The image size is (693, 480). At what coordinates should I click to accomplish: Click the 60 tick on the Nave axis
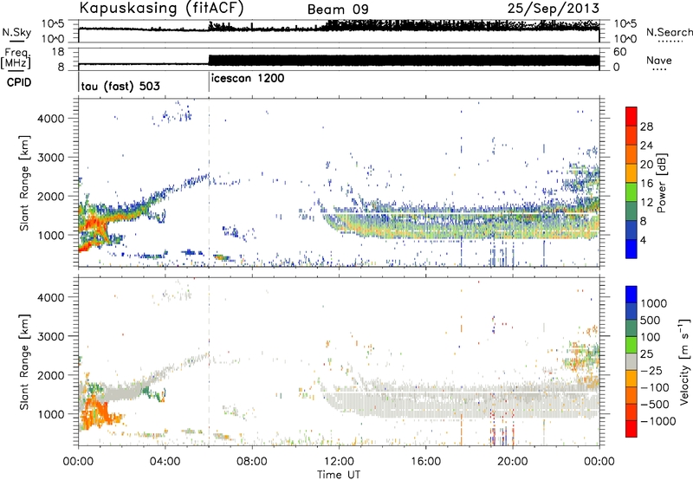619,52
